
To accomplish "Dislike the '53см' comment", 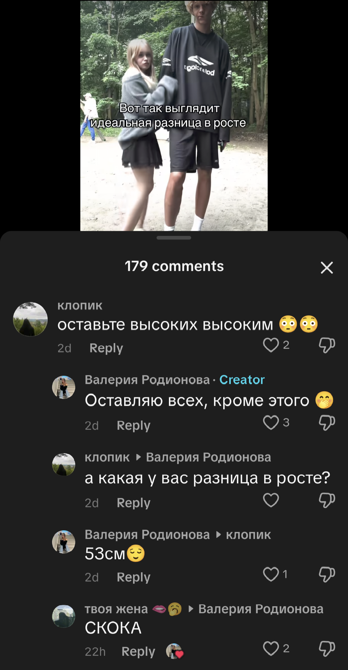I will tap(327, 574).
